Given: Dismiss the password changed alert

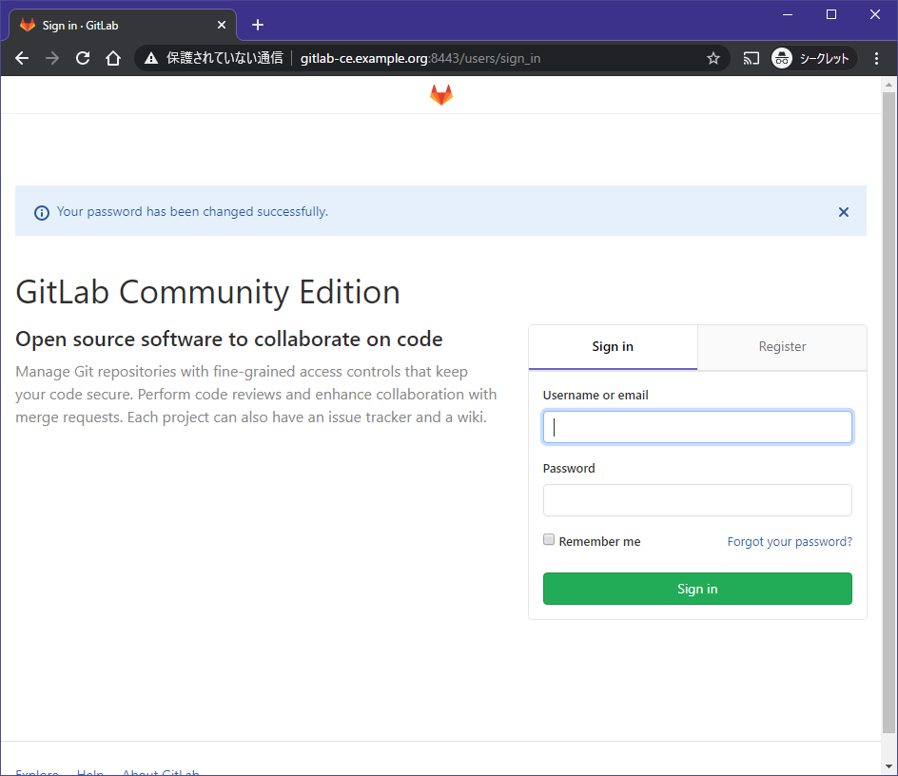Looking at the screenshot, I should pos(844,212).
